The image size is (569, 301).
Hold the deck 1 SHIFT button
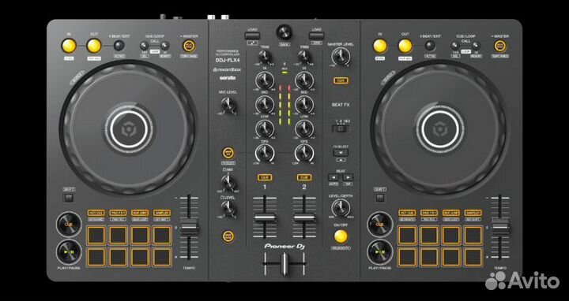pos(69,198)
